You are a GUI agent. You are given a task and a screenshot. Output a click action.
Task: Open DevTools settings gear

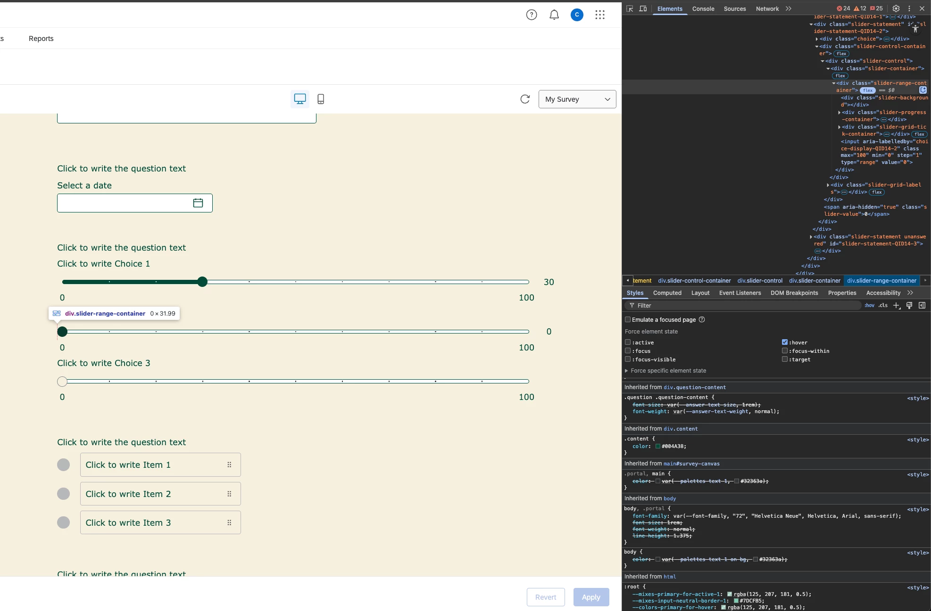[896, 8]
